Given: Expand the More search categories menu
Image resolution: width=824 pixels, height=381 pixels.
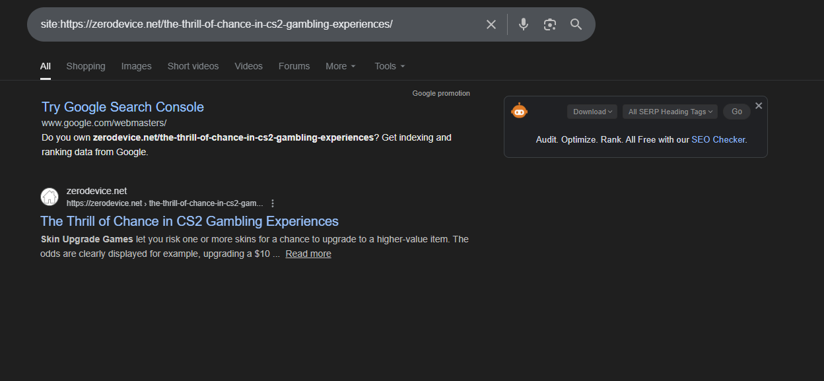Looking at the screenshot, I should point(341,66).
